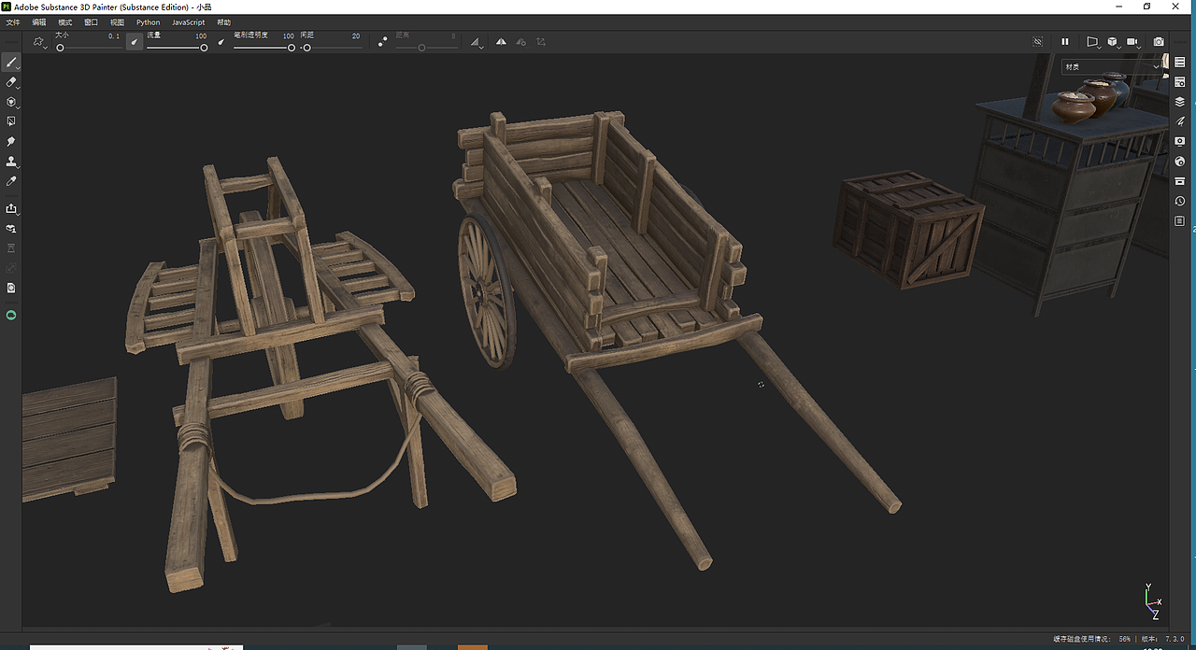Open Display Settings panel icon
Viewport: 1196px width, 650px height.
1180,141
